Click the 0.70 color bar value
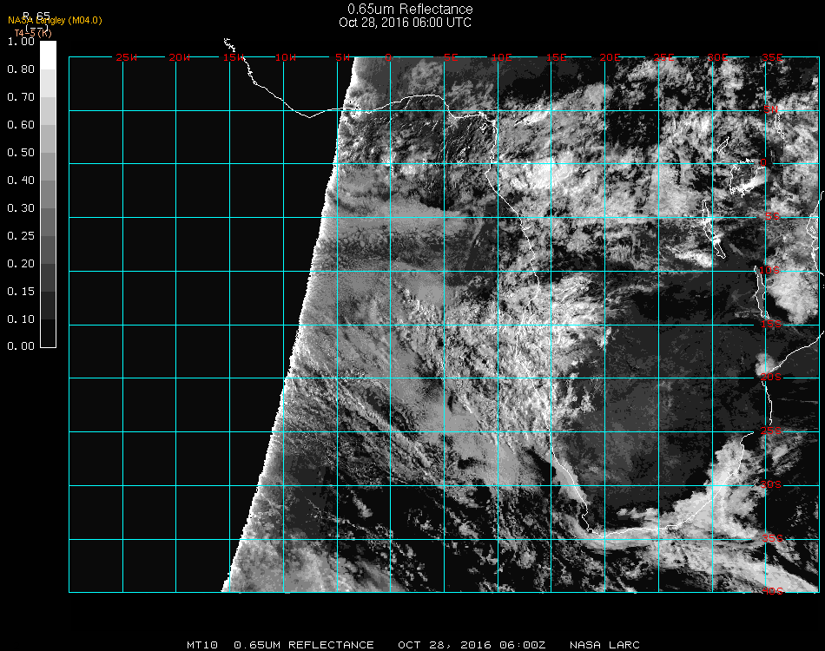This screenshot has height=651, width=825. (x=21, y=97)
